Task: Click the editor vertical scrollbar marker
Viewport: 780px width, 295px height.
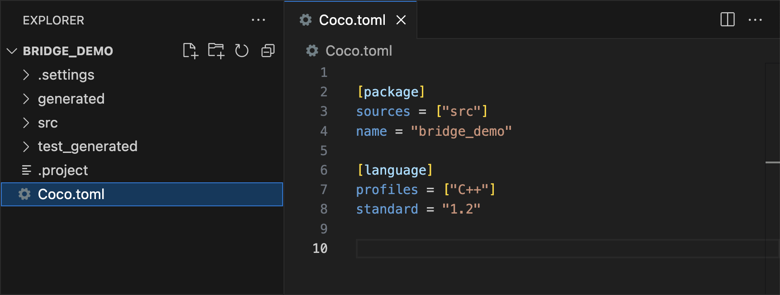Action: [772, 162]
